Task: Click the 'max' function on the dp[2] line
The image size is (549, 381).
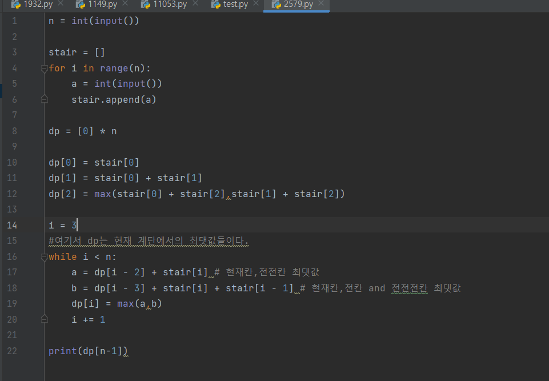Action: click(x=103, y=194)
